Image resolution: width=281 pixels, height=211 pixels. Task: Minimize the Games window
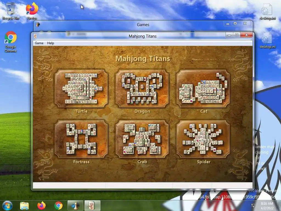tap(227, 24)
